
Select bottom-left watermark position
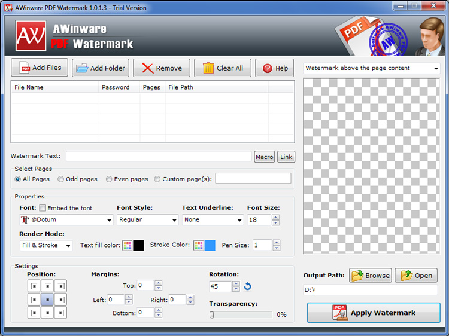34,313
